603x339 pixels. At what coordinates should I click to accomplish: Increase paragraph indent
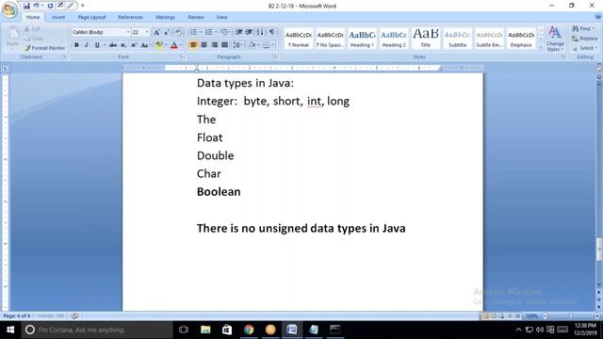tap(249, 32)
